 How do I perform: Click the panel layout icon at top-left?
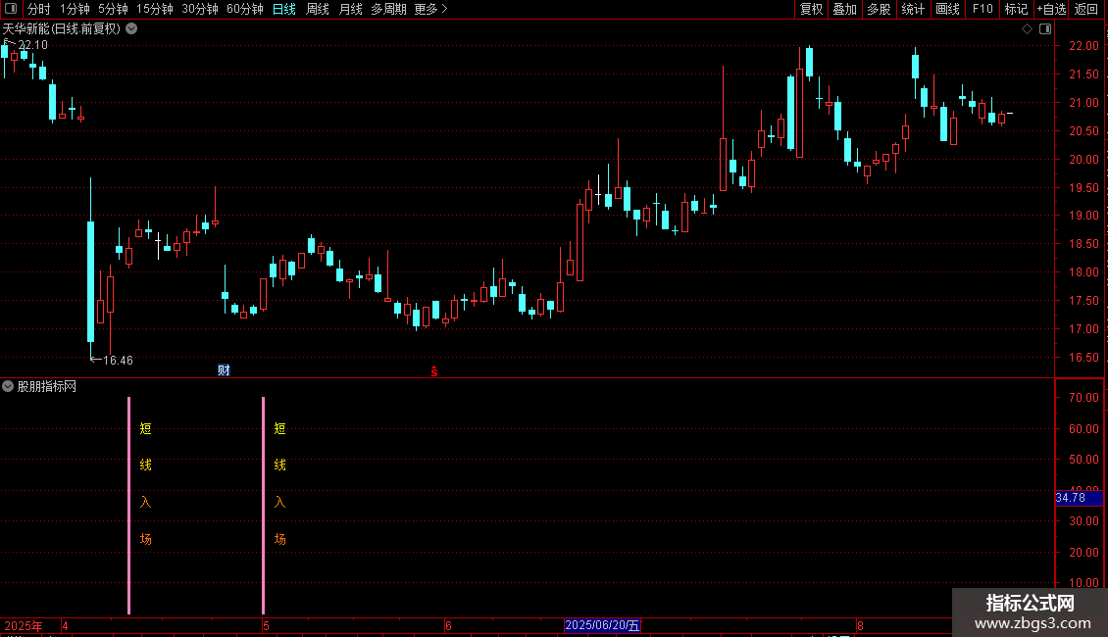(x=11, y=9)
